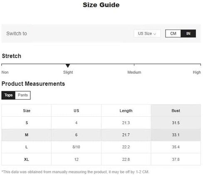
Task: Click the US Size chevron arrow
Action: [x=155, y=34]
